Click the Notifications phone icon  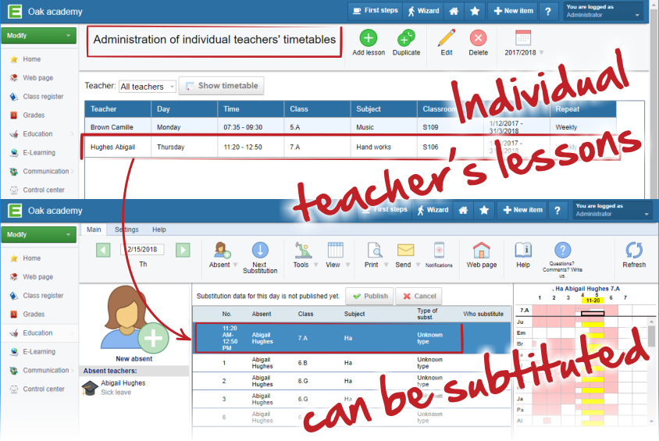coord(439,251)
